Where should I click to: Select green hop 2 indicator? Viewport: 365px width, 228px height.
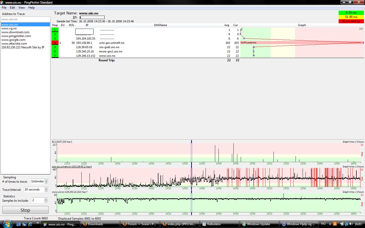coord(55,34)
